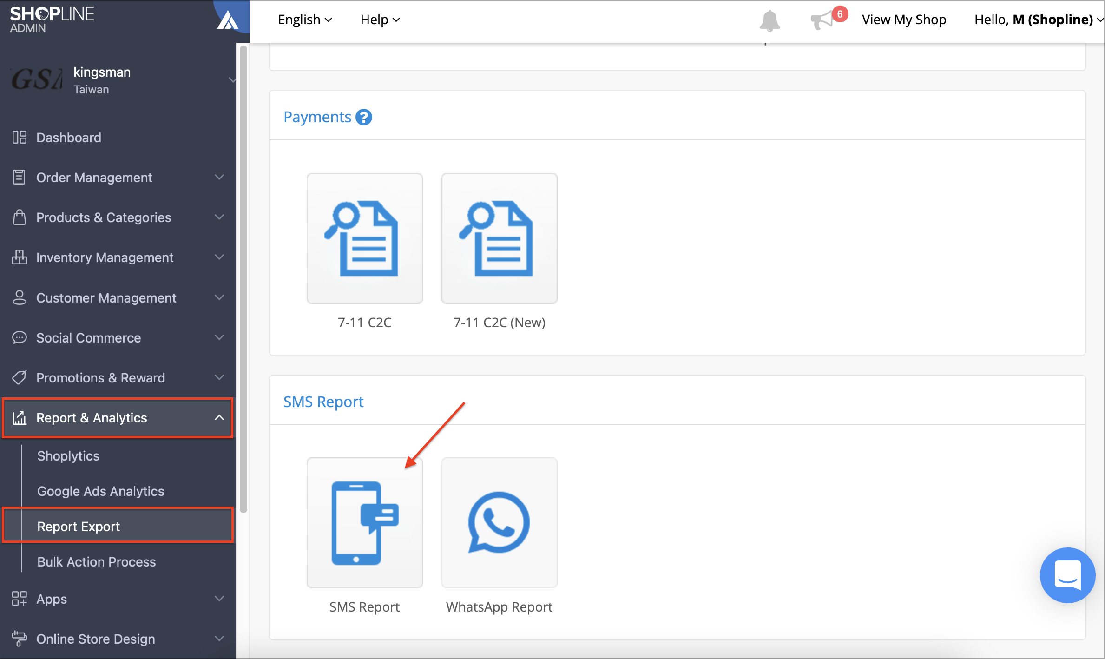Image resolution: width=1105 pixels, height=659 pixels.
Task: Open the 7-11 C2C report tile
Action: tap(365, 238)
